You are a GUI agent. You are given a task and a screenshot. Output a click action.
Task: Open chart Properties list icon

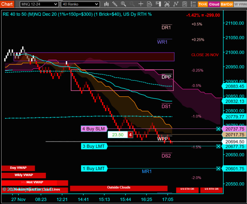tap(193, 4)
